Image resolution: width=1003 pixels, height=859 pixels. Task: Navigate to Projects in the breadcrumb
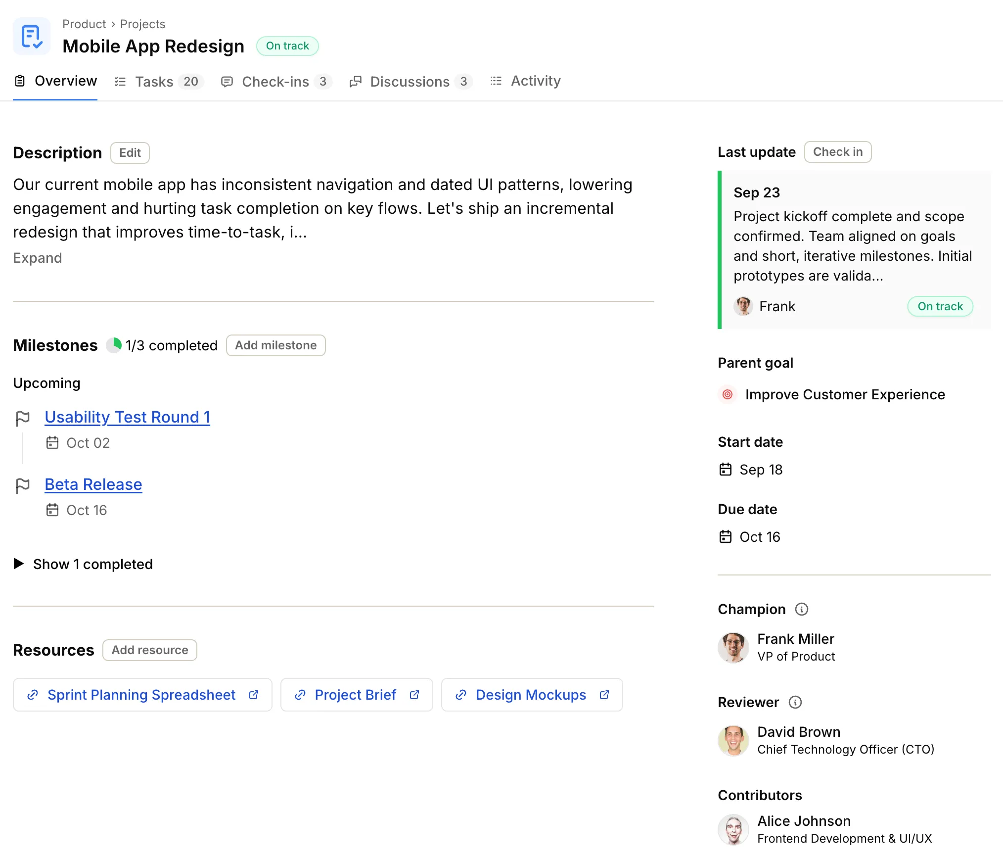(142, 24)
